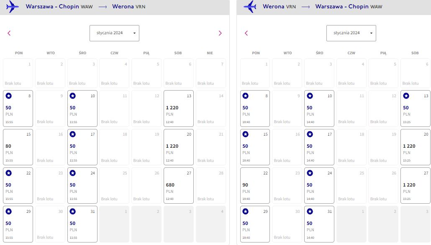
Task: Click star icon on outbound January 31
Action: [72, 212]
